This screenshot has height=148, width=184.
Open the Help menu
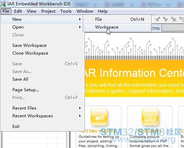[x=103, y=11]
